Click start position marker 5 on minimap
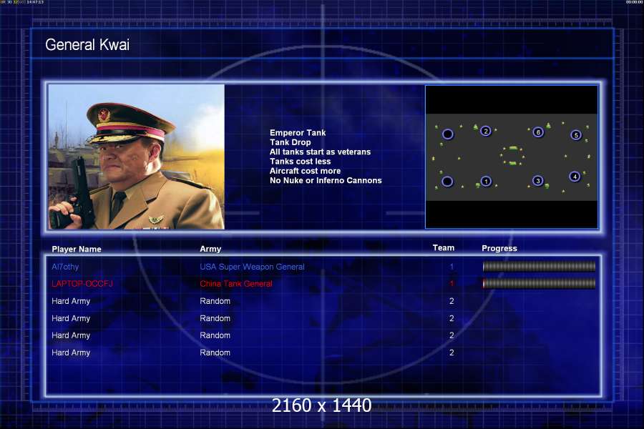The width and height of the screenshot is (644, 429). (576, 135)
